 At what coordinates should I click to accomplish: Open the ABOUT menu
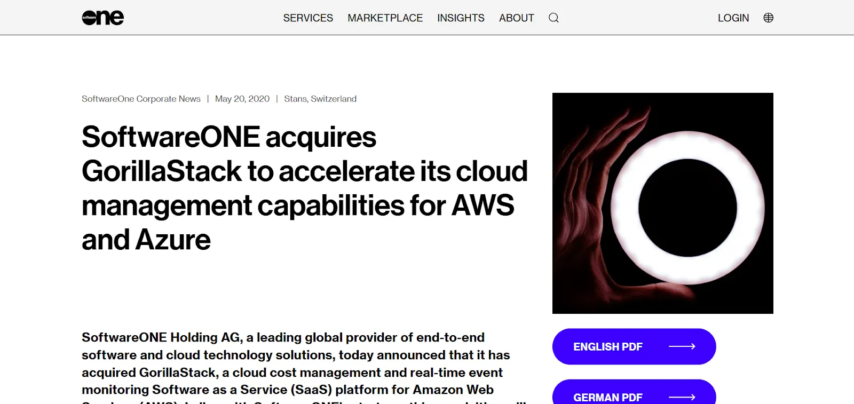pyautogui.click(x=516, y=18)
